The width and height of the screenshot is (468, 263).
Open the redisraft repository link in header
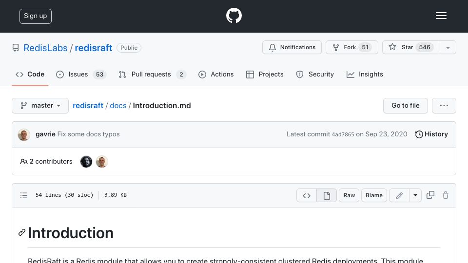94,48
